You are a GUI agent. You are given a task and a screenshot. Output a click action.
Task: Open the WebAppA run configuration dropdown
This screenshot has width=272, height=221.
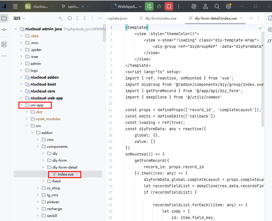point(127,6)
